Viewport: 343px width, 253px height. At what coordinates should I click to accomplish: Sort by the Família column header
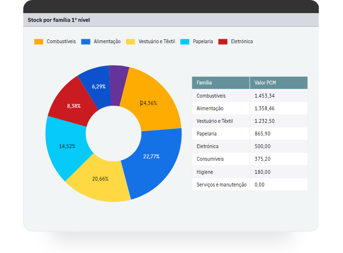pyautogui.click(x=220, y=83)
